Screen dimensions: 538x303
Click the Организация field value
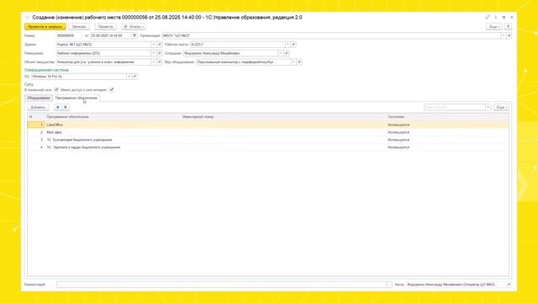(x=331, y=35)
